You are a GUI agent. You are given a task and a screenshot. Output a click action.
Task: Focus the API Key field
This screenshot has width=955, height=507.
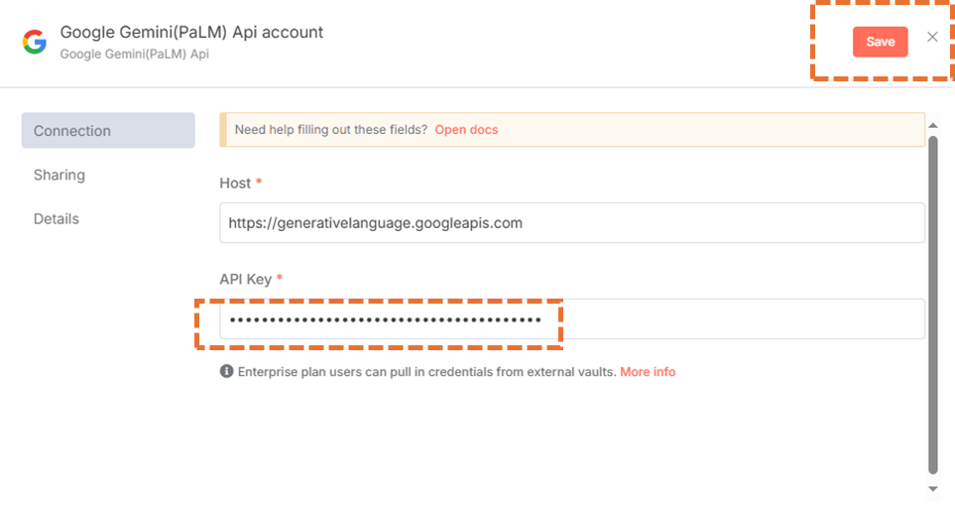click(572, 318)
